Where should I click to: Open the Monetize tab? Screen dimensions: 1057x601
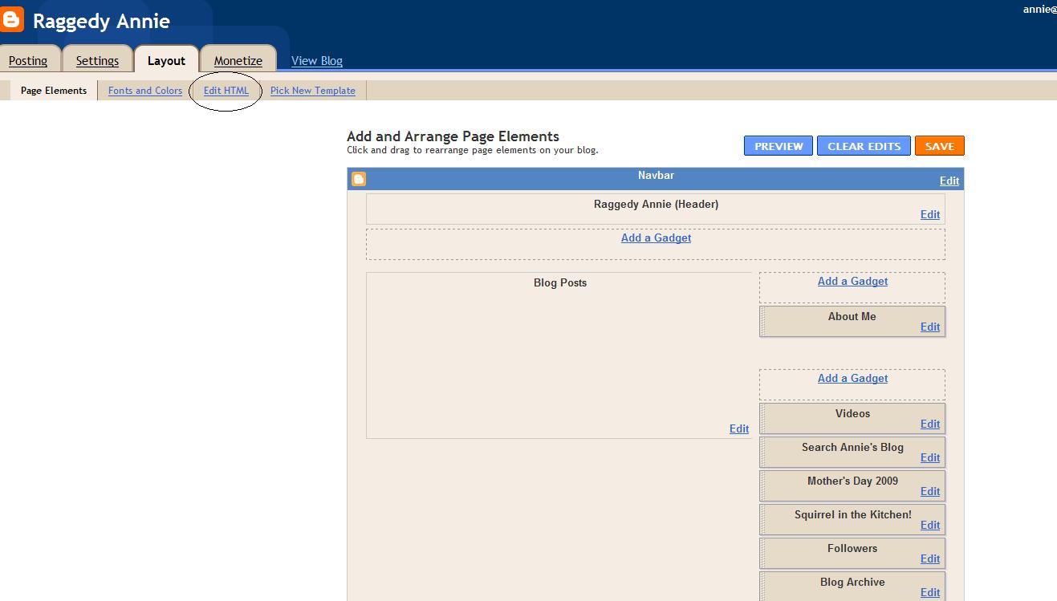coord(238,60)
